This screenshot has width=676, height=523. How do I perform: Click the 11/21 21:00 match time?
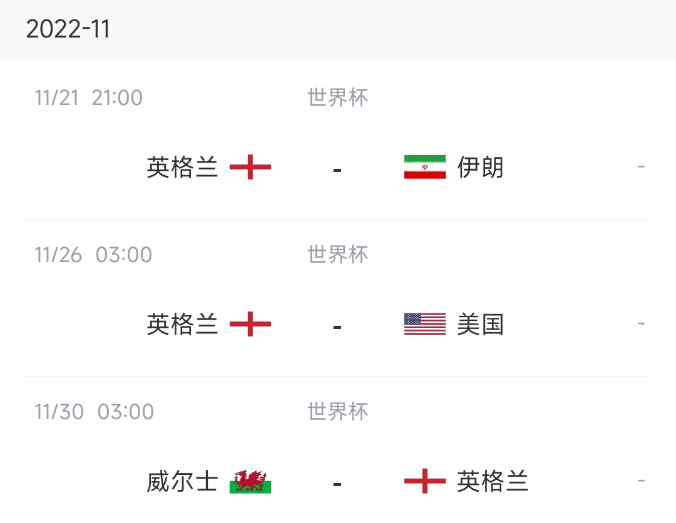click(x=88, y=98)
